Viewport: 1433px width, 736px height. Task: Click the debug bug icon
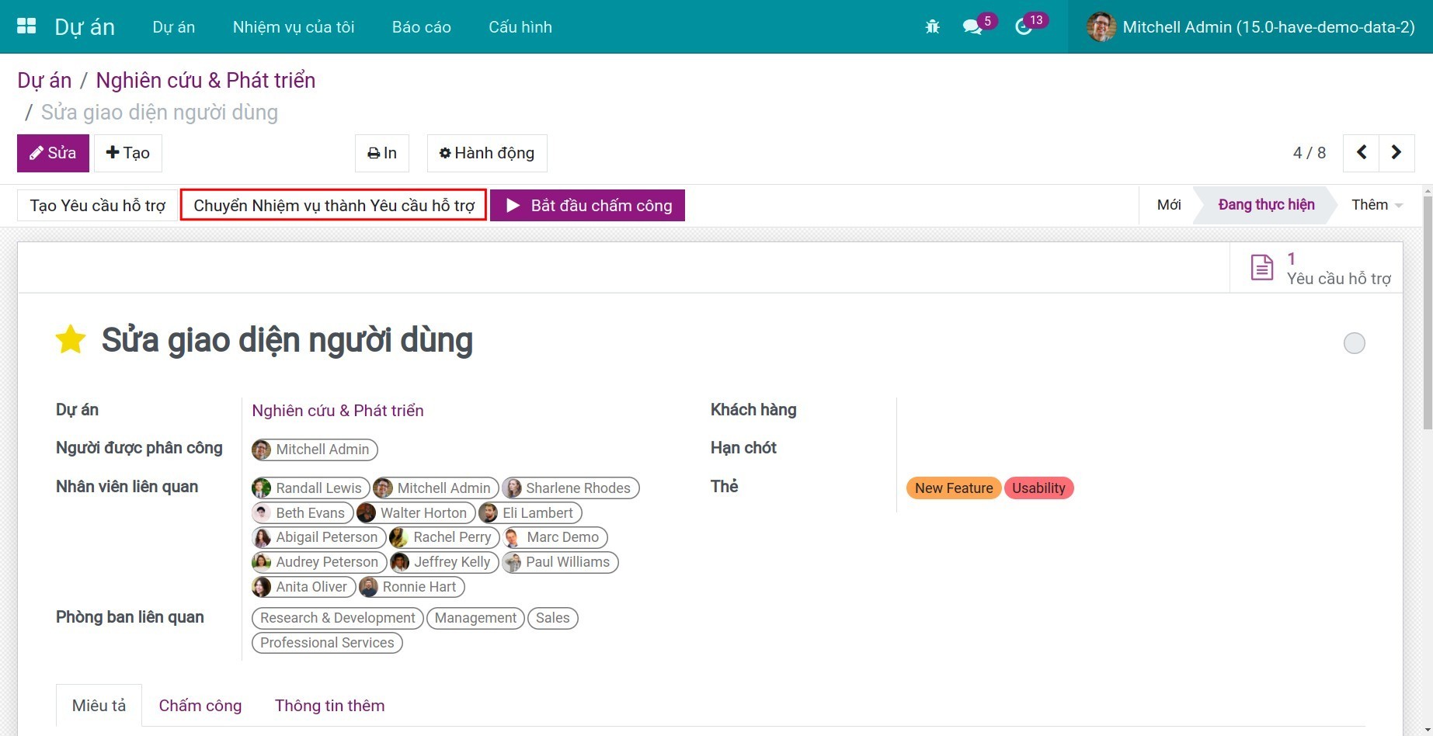coord(932,27)
